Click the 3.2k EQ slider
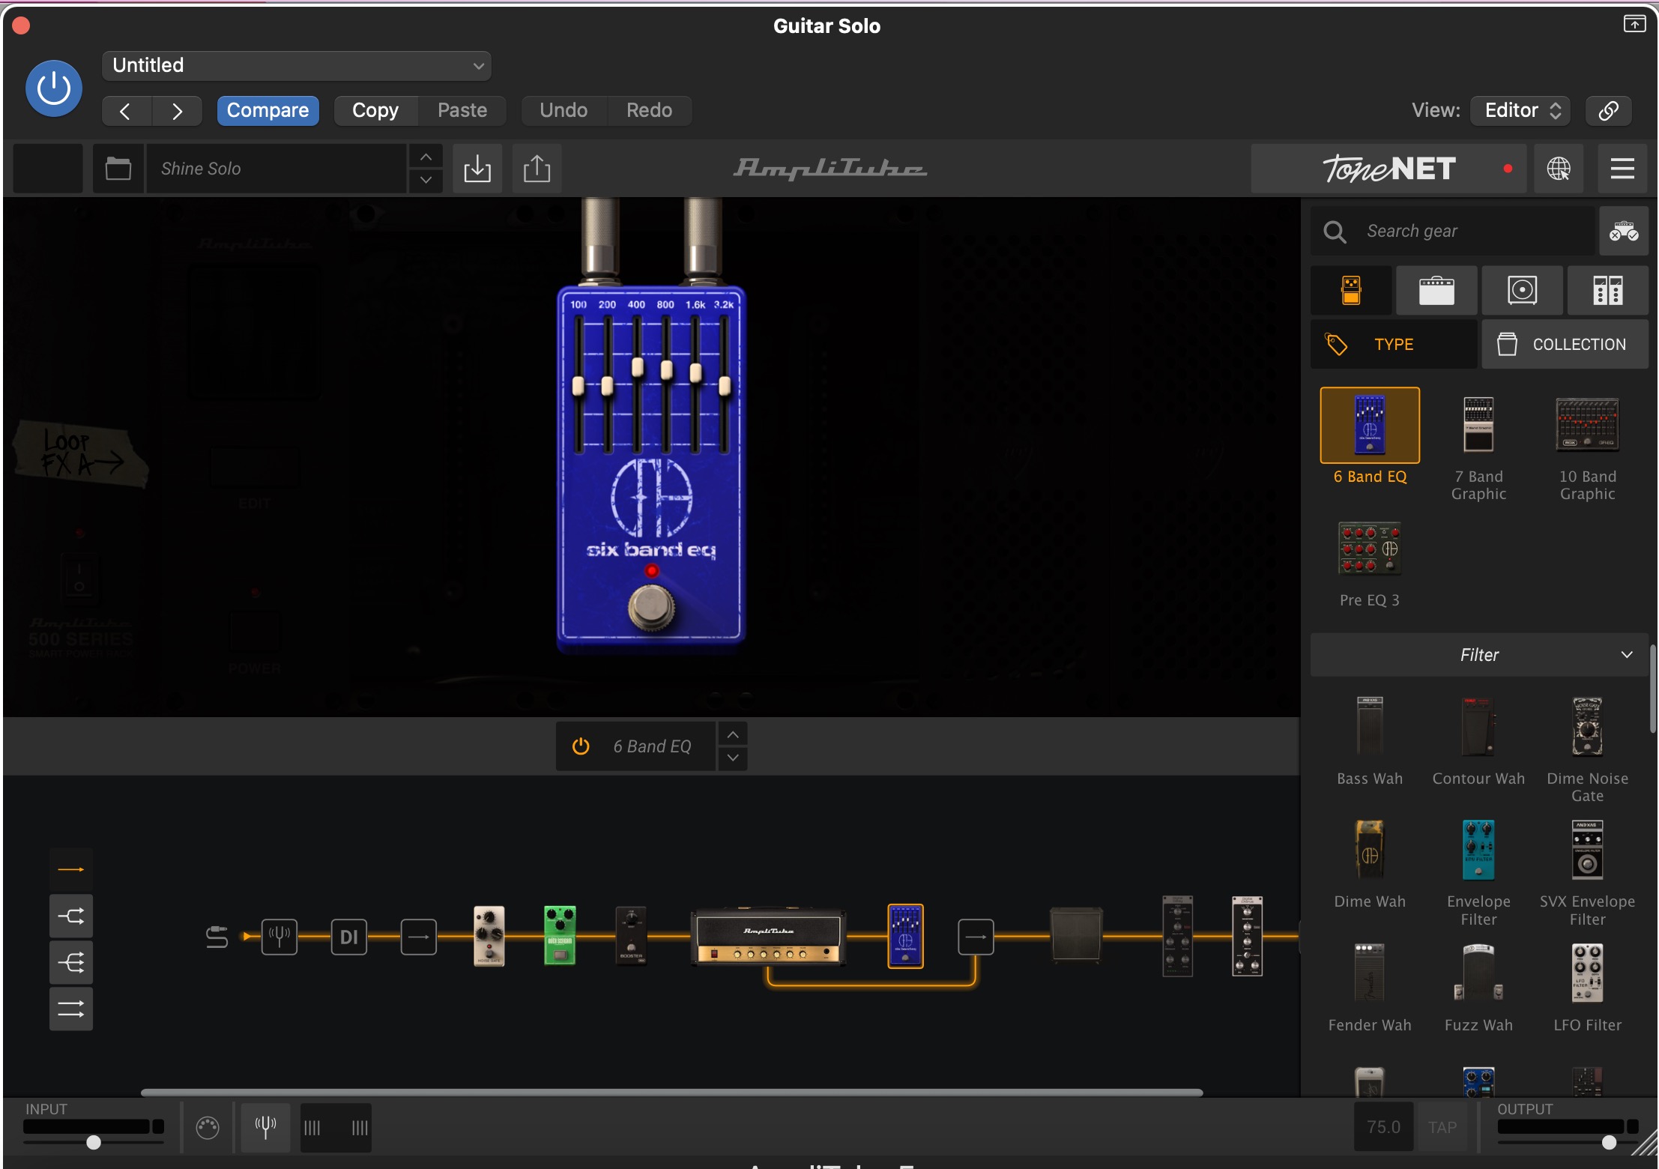The image size is (1659, 1169). [725, 386]
